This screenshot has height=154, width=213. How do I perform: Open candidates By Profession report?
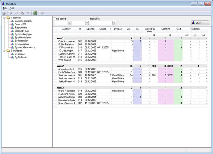pyautogui.click(x=21, y=57)
